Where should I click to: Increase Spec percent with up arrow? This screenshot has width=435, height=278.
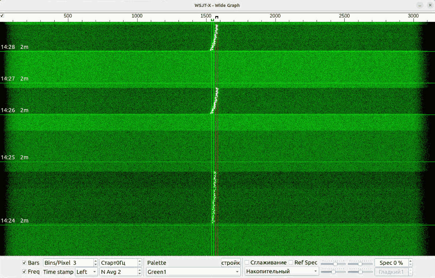coord(411,261)
